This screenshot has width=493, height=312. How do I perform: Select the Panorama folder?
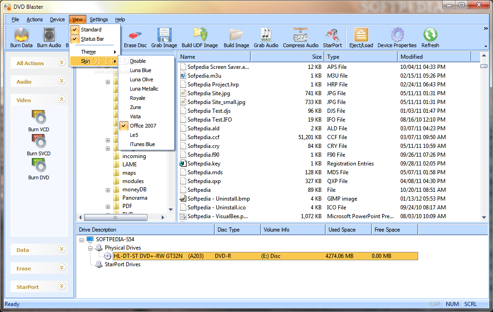pos(134,198)
